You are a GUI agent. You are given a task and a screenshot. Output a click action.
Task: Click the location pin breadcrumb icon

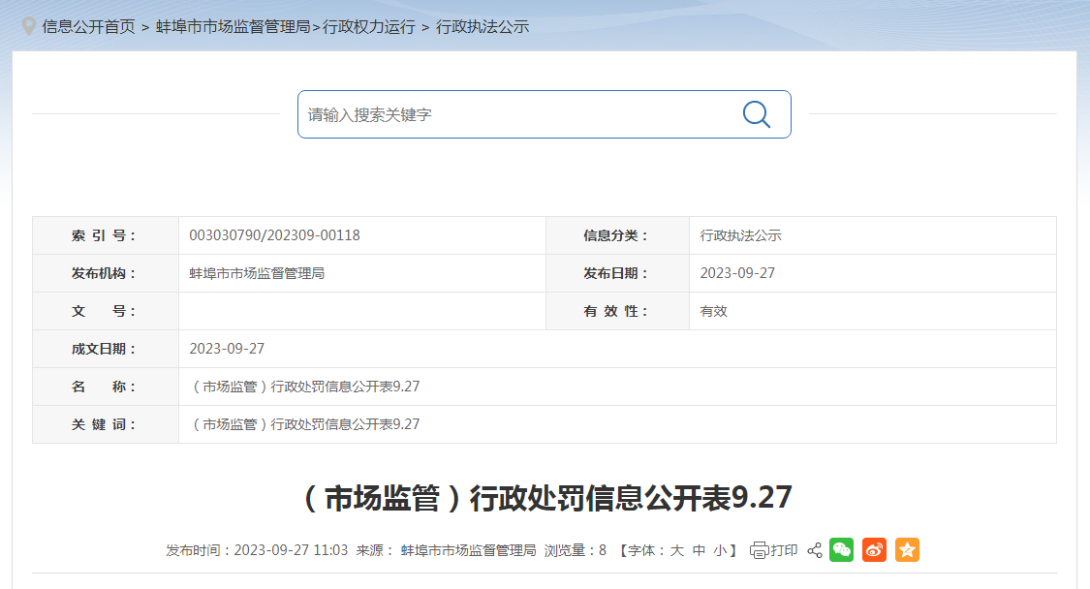29,26
